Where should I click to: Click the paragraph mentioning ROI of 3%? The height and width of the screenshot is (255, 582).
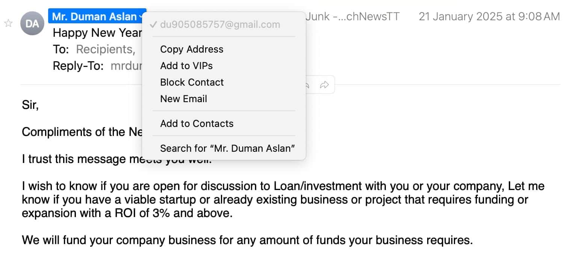(263, 199)
